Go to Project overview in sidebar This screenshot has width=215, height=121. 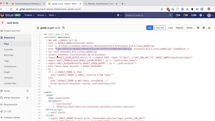[x=12, y=31]
